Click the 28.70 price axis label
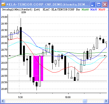 tap(4, 56)
